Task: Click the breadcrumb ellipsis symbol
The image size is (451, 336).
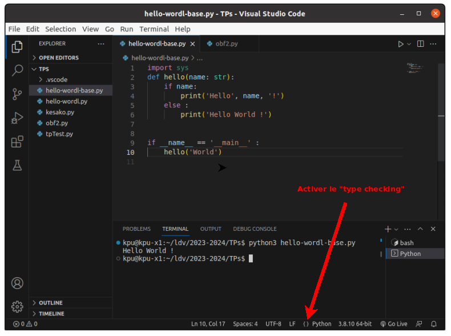Action: (200, 58)
